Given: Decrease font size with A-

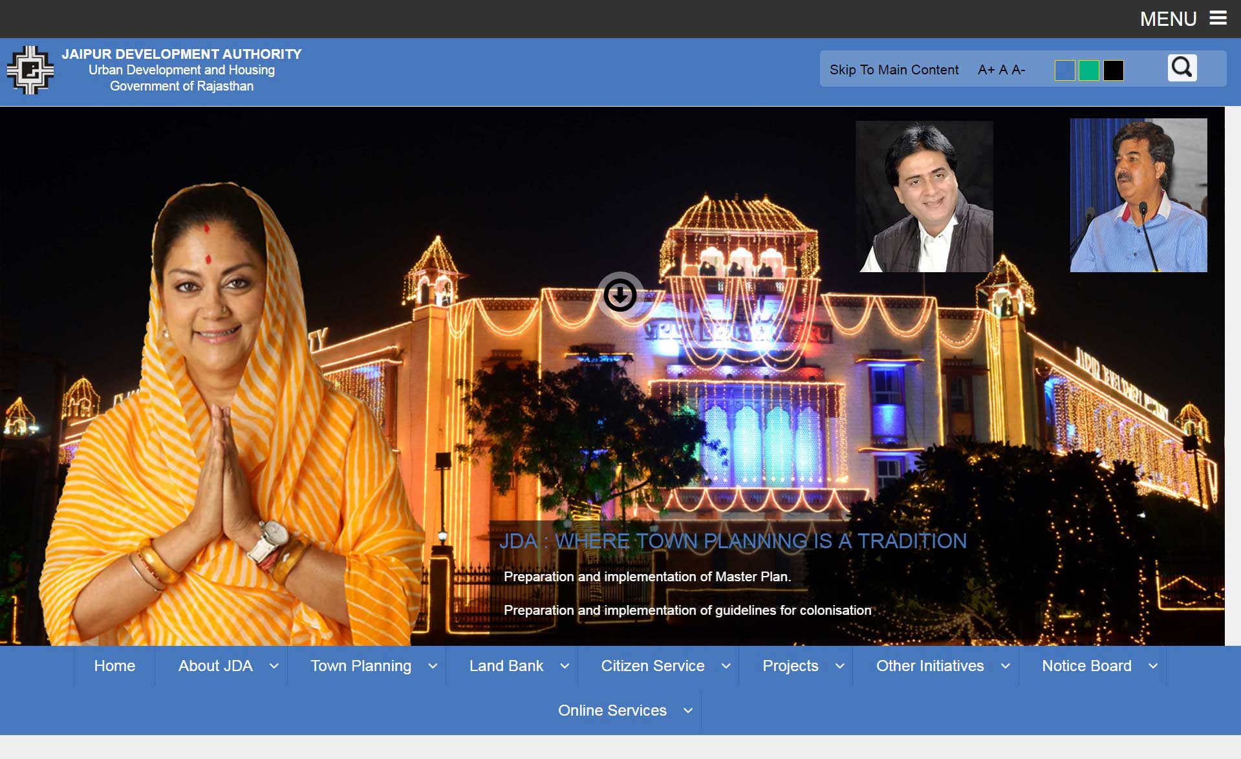Looking at the screenshot, I should [1019, 70].
